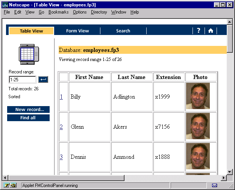The width and height of the screenshot is (235, 190).
Task: Click the Photo column header
Action: [200, 77]
